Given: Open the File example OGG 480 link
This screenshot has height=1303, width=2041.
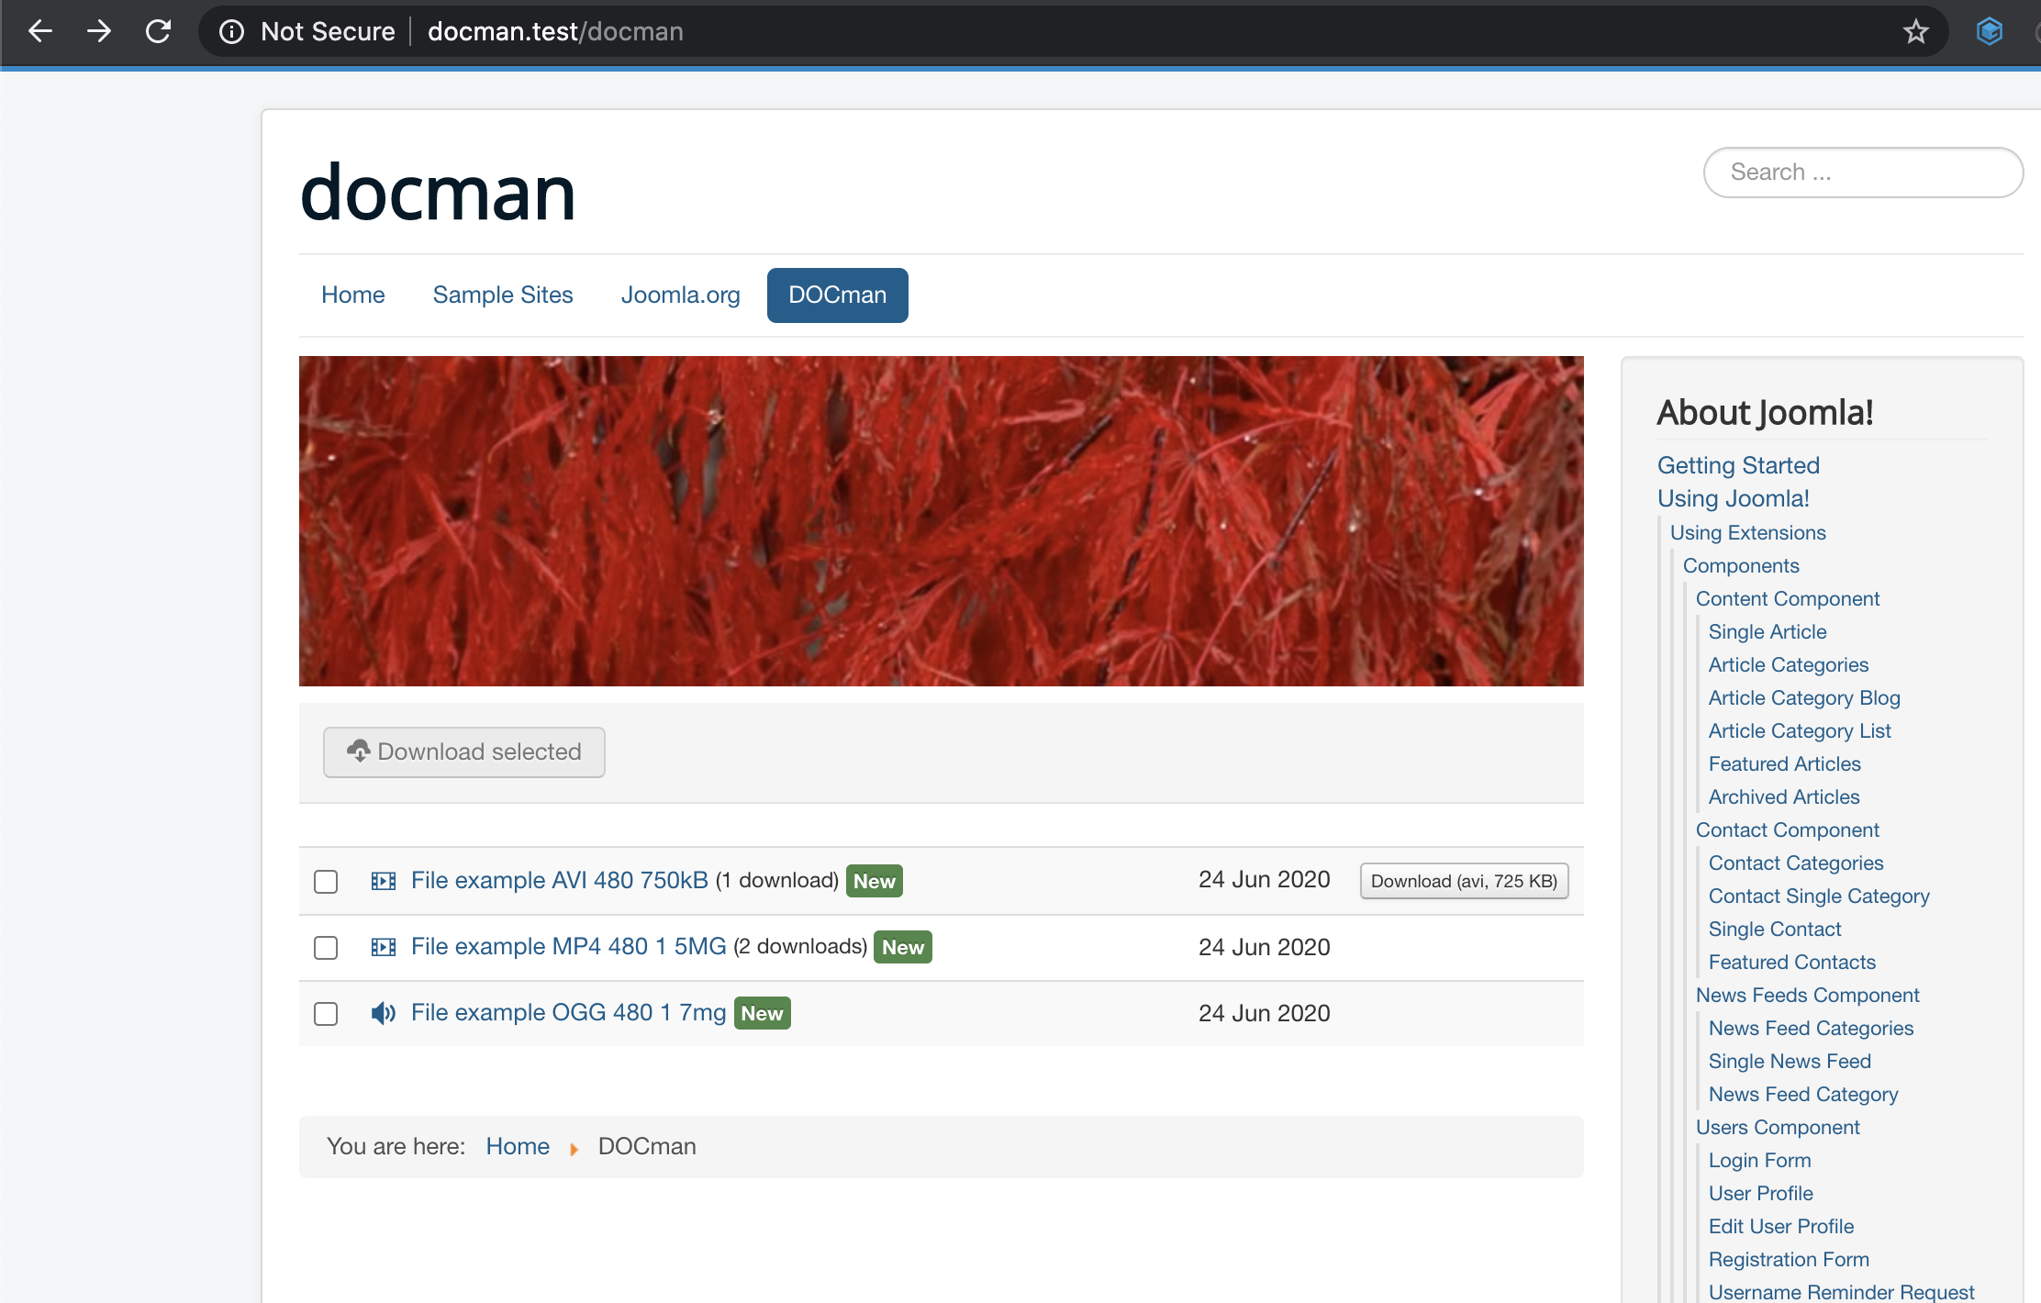Looking at the screenshot, I should pos(568,1013).
